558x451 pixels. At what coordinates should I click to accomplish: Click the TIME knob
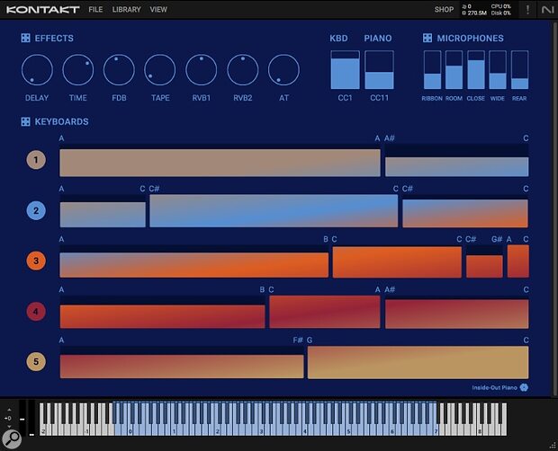coord(78,70)
